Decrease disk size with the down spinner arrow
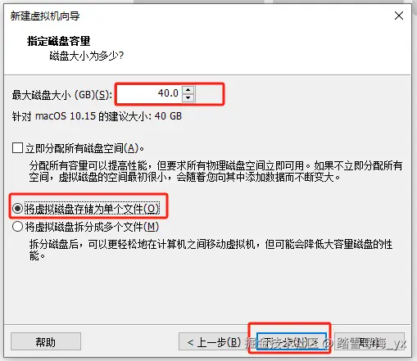The width and height of the screenshot is (417, 361). click(x=188, y=98)
